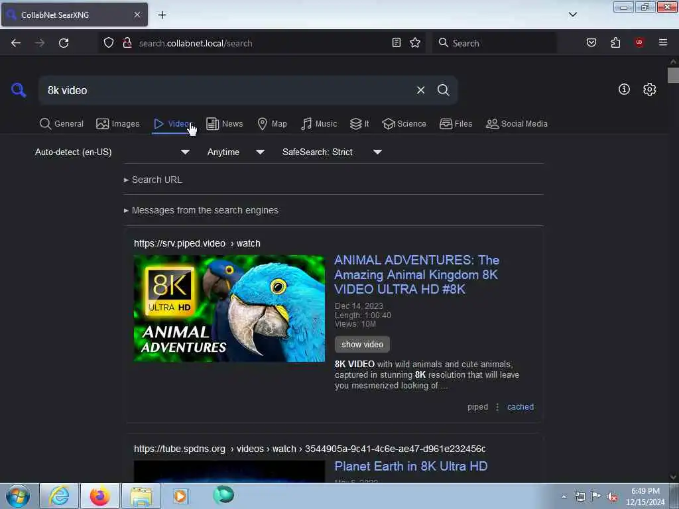
Task: Switch to the General category
Action: tap(62, 124)
